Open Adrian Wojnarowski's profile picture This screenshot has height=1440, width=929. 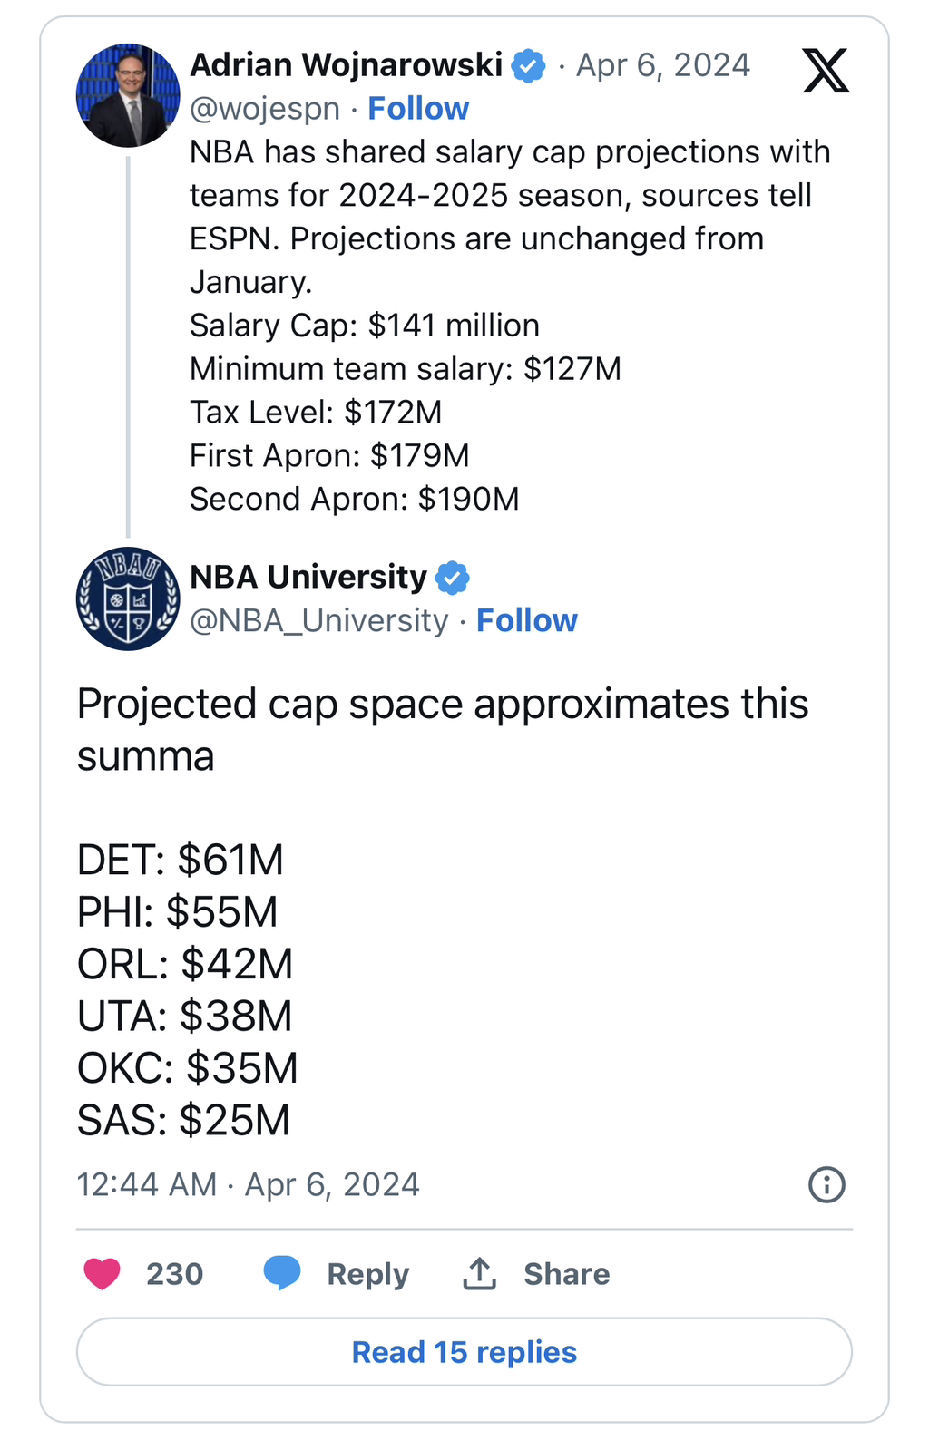[x=128, y=95]
